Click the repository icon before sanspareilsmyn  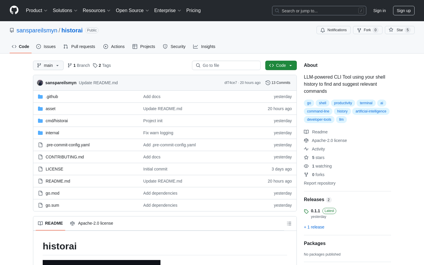12,30
